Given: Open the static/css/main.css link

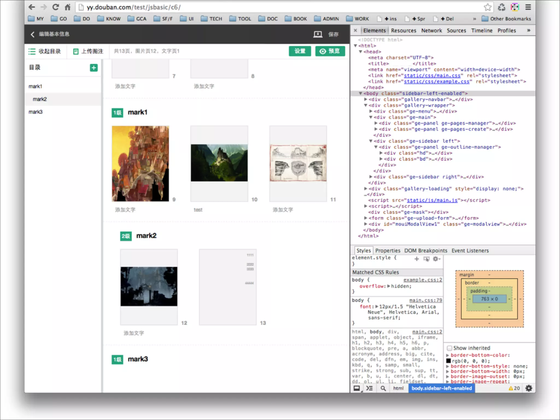Looking at the screenshot, I should [x=432, y=75].
